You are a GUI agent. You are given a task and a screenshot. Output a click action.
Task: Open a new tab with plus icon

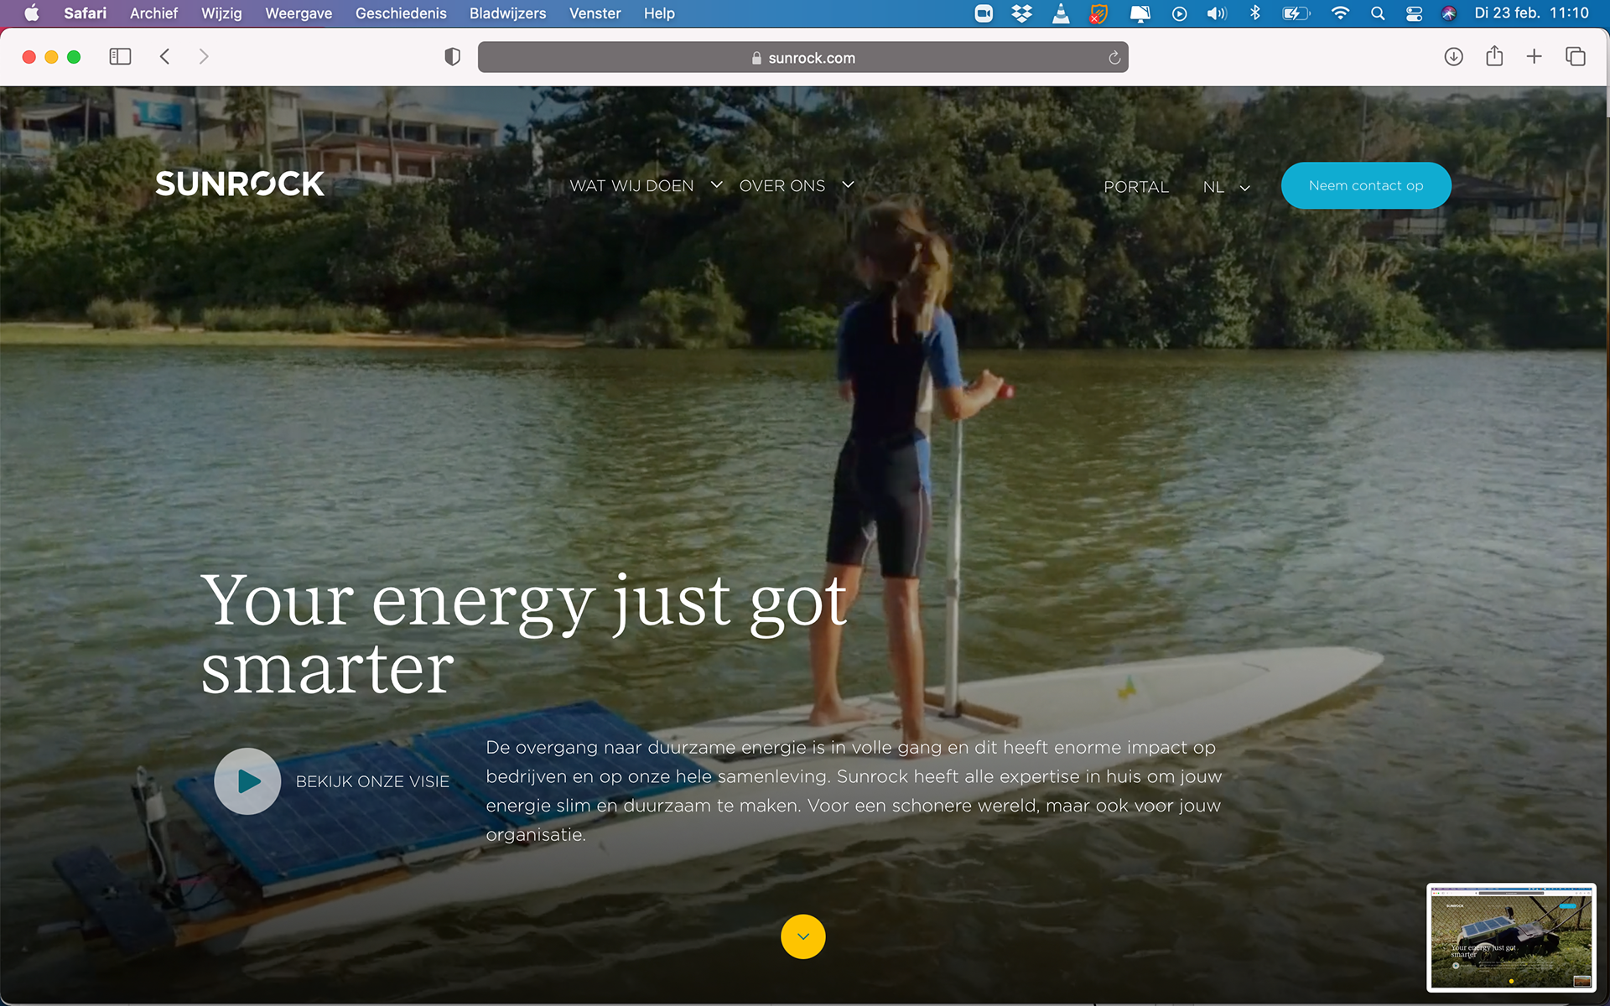point(1534,57)
